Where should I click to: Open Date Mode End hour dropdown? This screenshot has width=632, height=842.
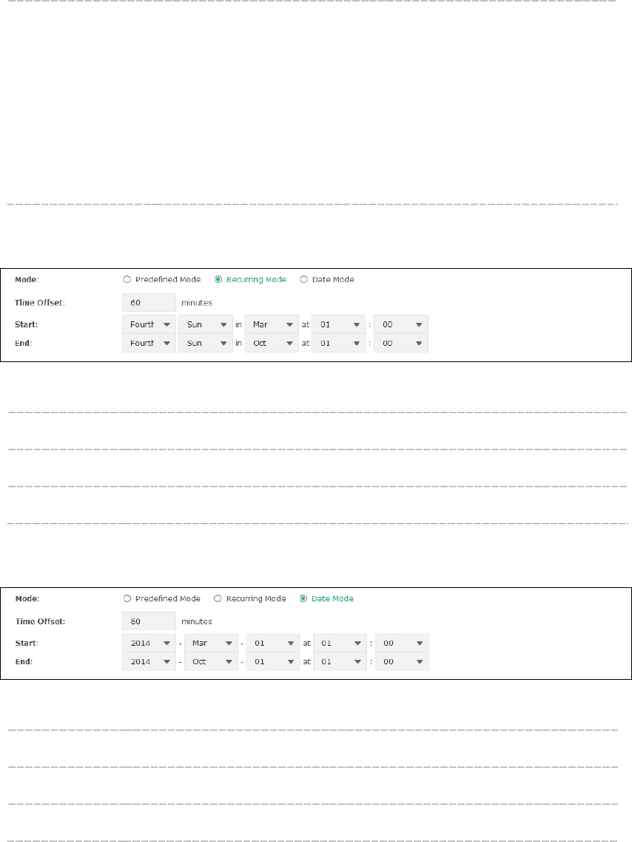pyautogui.click(x=340, y=661)
